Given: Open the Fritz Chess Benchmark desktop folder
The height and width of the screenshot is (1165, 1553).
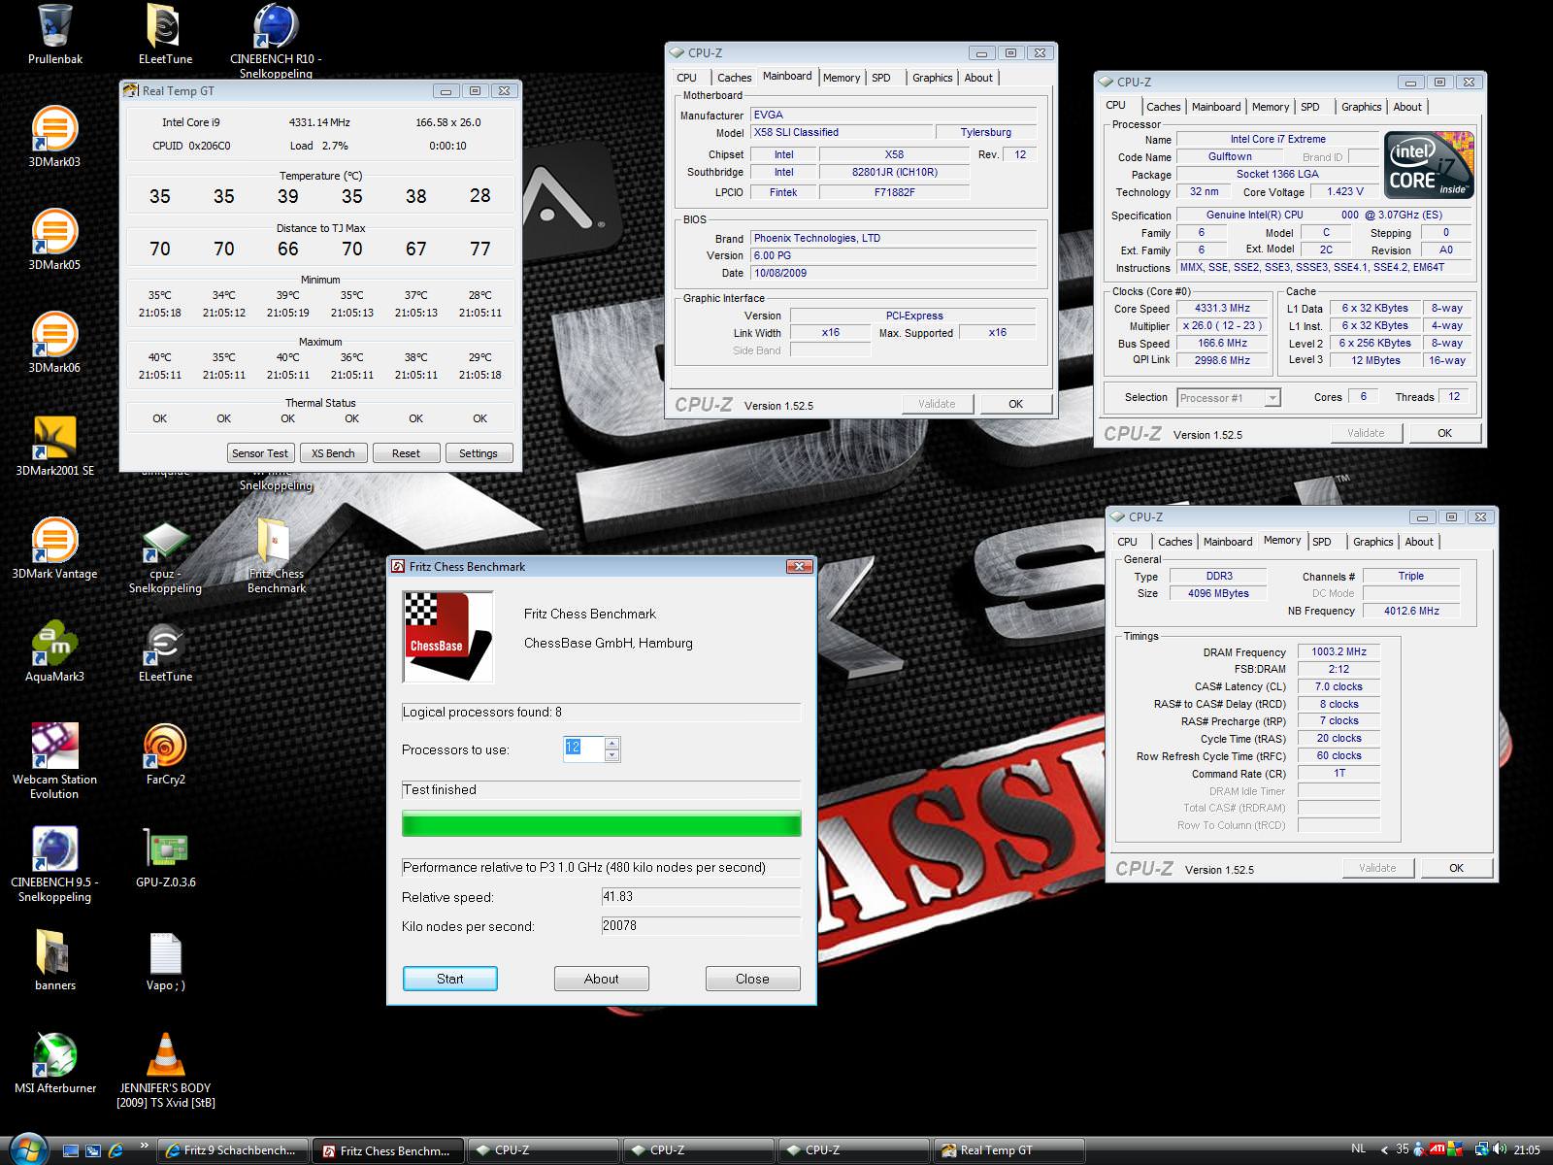Looking at the screenshot, I should [x=276, y=540].
